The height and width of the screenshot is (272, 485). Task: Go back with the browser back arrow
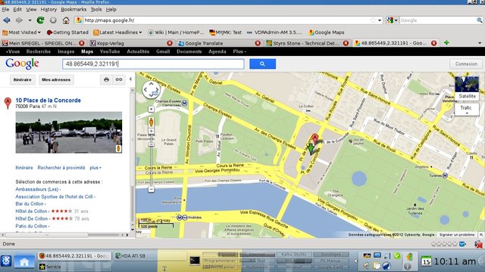pyautogui.click(x=7, y=20)
